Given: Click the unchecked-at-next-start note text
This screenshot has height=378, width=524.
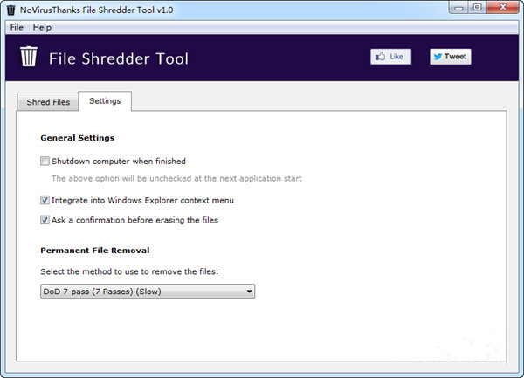Looking at the screenshot, I should [176, 178].
